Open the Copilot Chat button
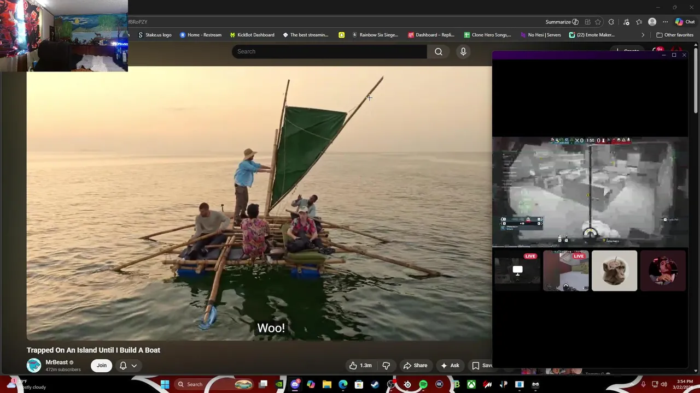The height and width of the screenshot is (393, 700). point(685,22)
